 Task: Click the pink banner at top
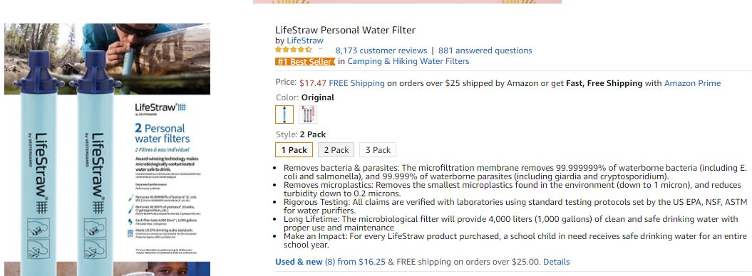pos(407,1)
